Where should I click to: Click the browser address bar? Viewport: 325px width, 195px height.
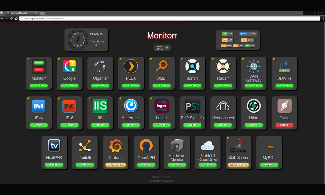[170, 19]
